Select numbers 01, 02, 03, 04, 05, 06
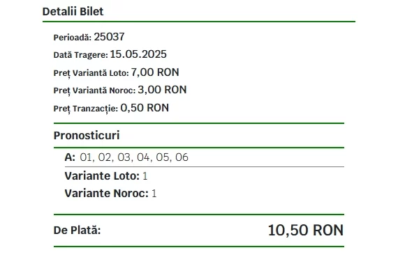Viewport: 398px width, 257px height. [134, 157]
